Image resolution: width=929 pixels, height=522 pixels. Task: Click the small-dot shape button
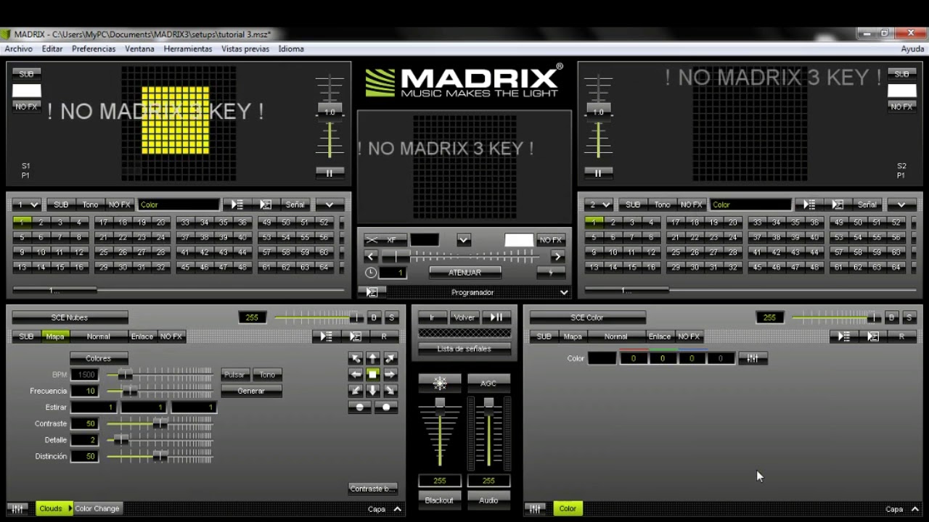360,407
